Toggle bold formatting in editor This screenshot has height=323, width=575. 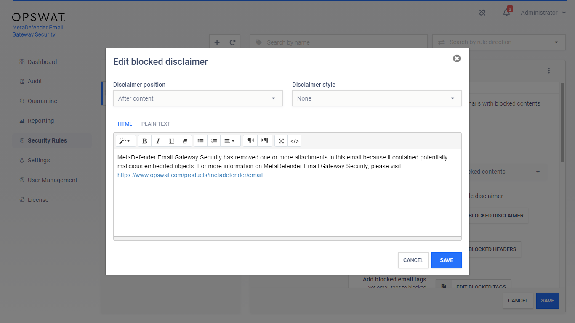tap(145, 141)
